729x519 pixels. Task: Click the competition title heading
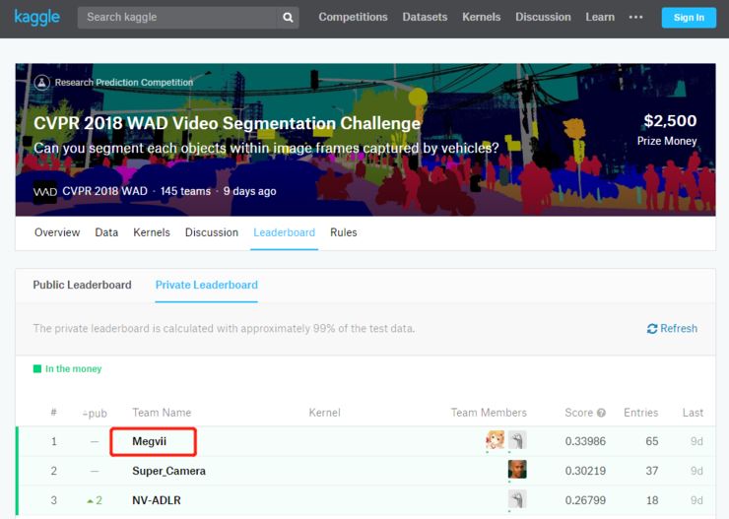pos(227,123)
